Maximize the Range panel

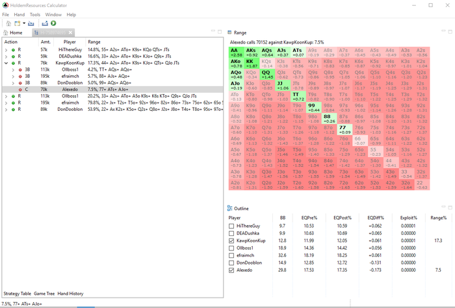tap(450, 32)
